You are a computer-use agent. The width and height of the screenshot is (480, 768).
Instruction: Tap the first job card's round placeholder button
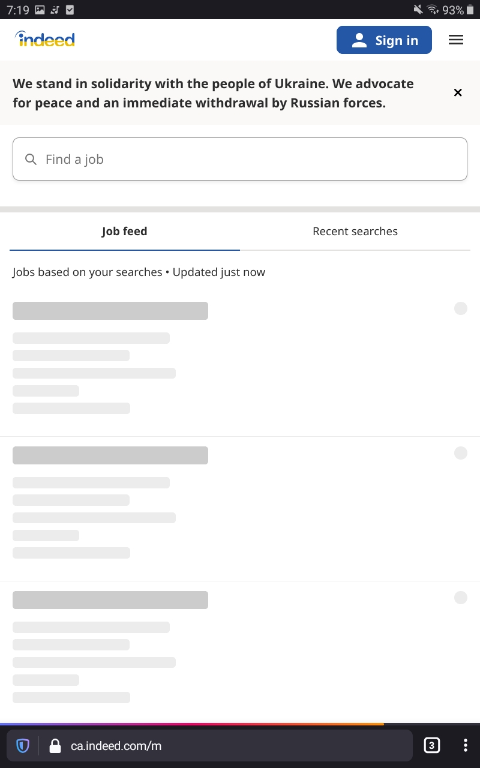tap(461, 308)
